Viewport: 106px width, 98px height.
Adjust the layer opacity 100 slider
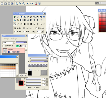pyautogui.click(x=21, y=43)
